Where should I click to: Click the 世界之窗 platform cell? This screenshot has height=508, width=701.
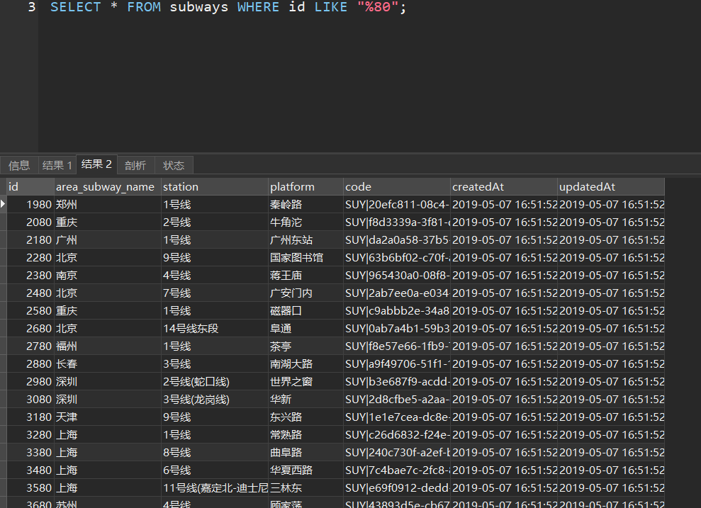(x=305, y=382)
